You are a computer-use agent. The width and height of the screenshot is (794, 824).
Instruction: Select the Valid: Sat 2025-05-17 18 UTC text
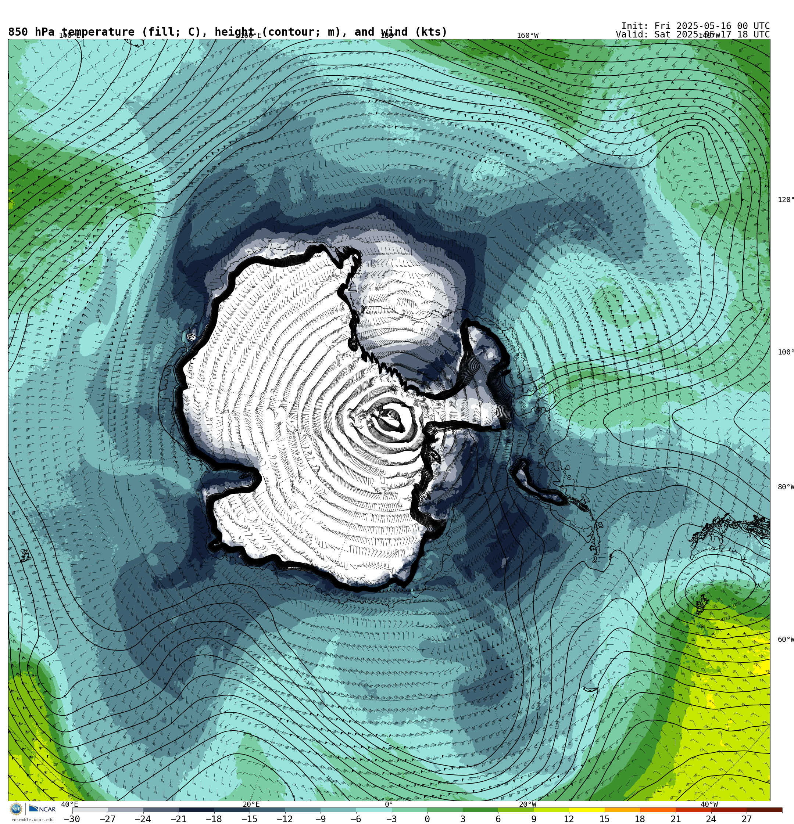pyautogui.click(x=693, y=35)
